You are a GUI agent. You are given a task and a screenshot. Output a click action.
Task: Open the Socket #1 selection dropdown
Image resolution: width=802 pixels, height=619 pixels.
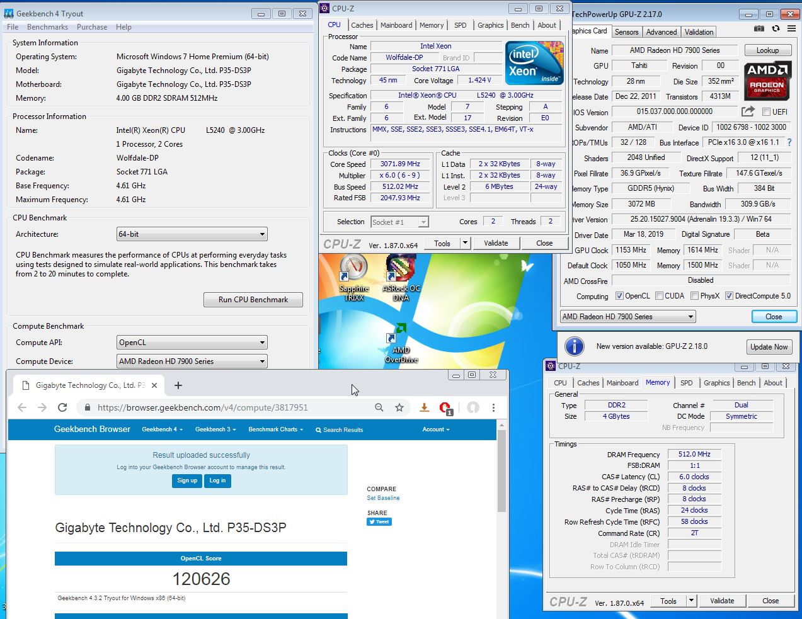[x=399, y=222]
